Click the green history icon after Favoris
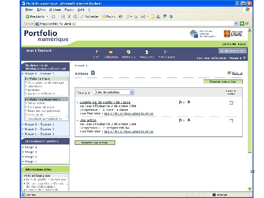This screenshot has height=198, width=264. click(x=120, y=16)
